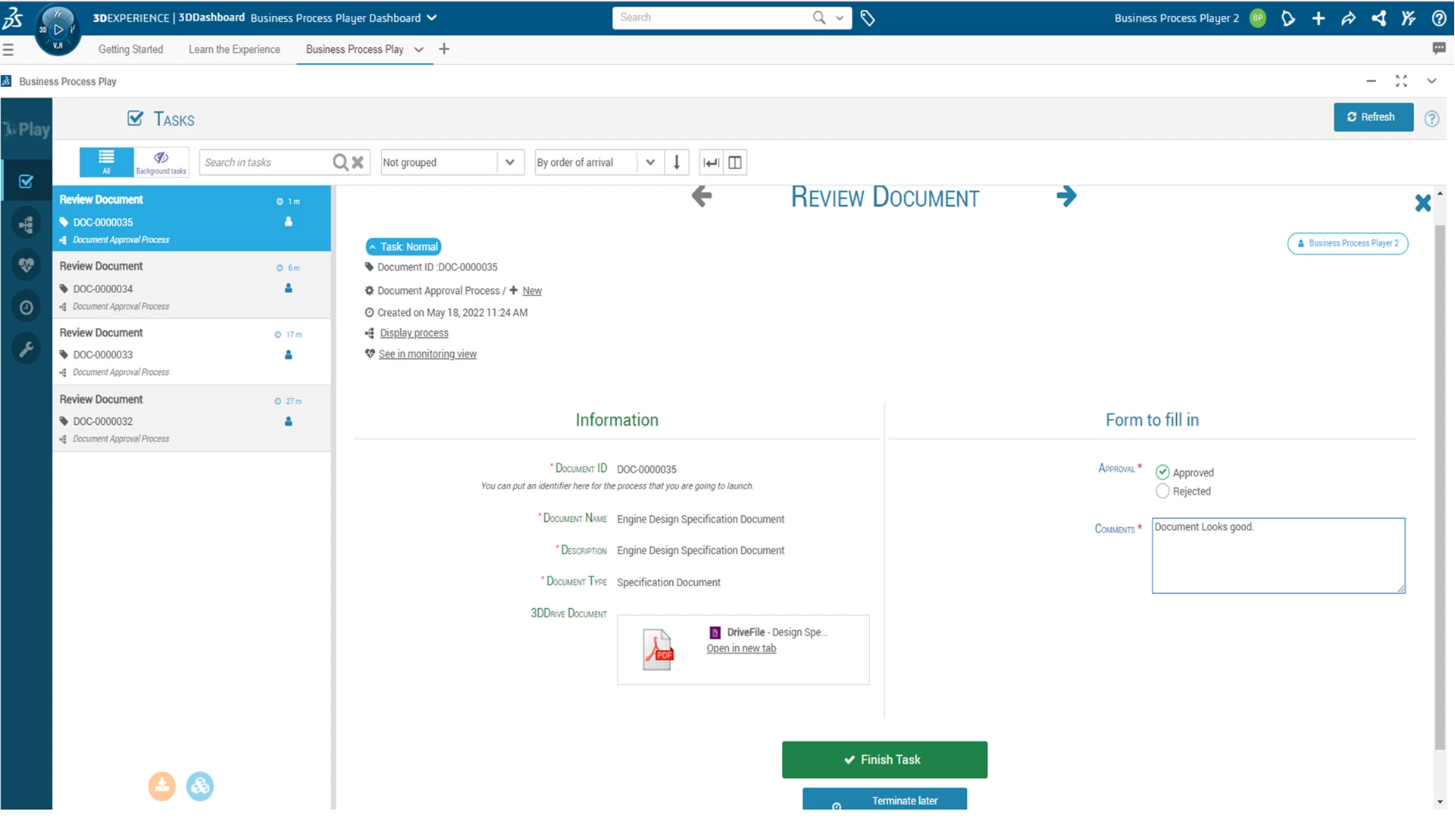1455x818 pixels.
Task: Switch to the Getting Started tab
Action: click(x=130, y=49)
